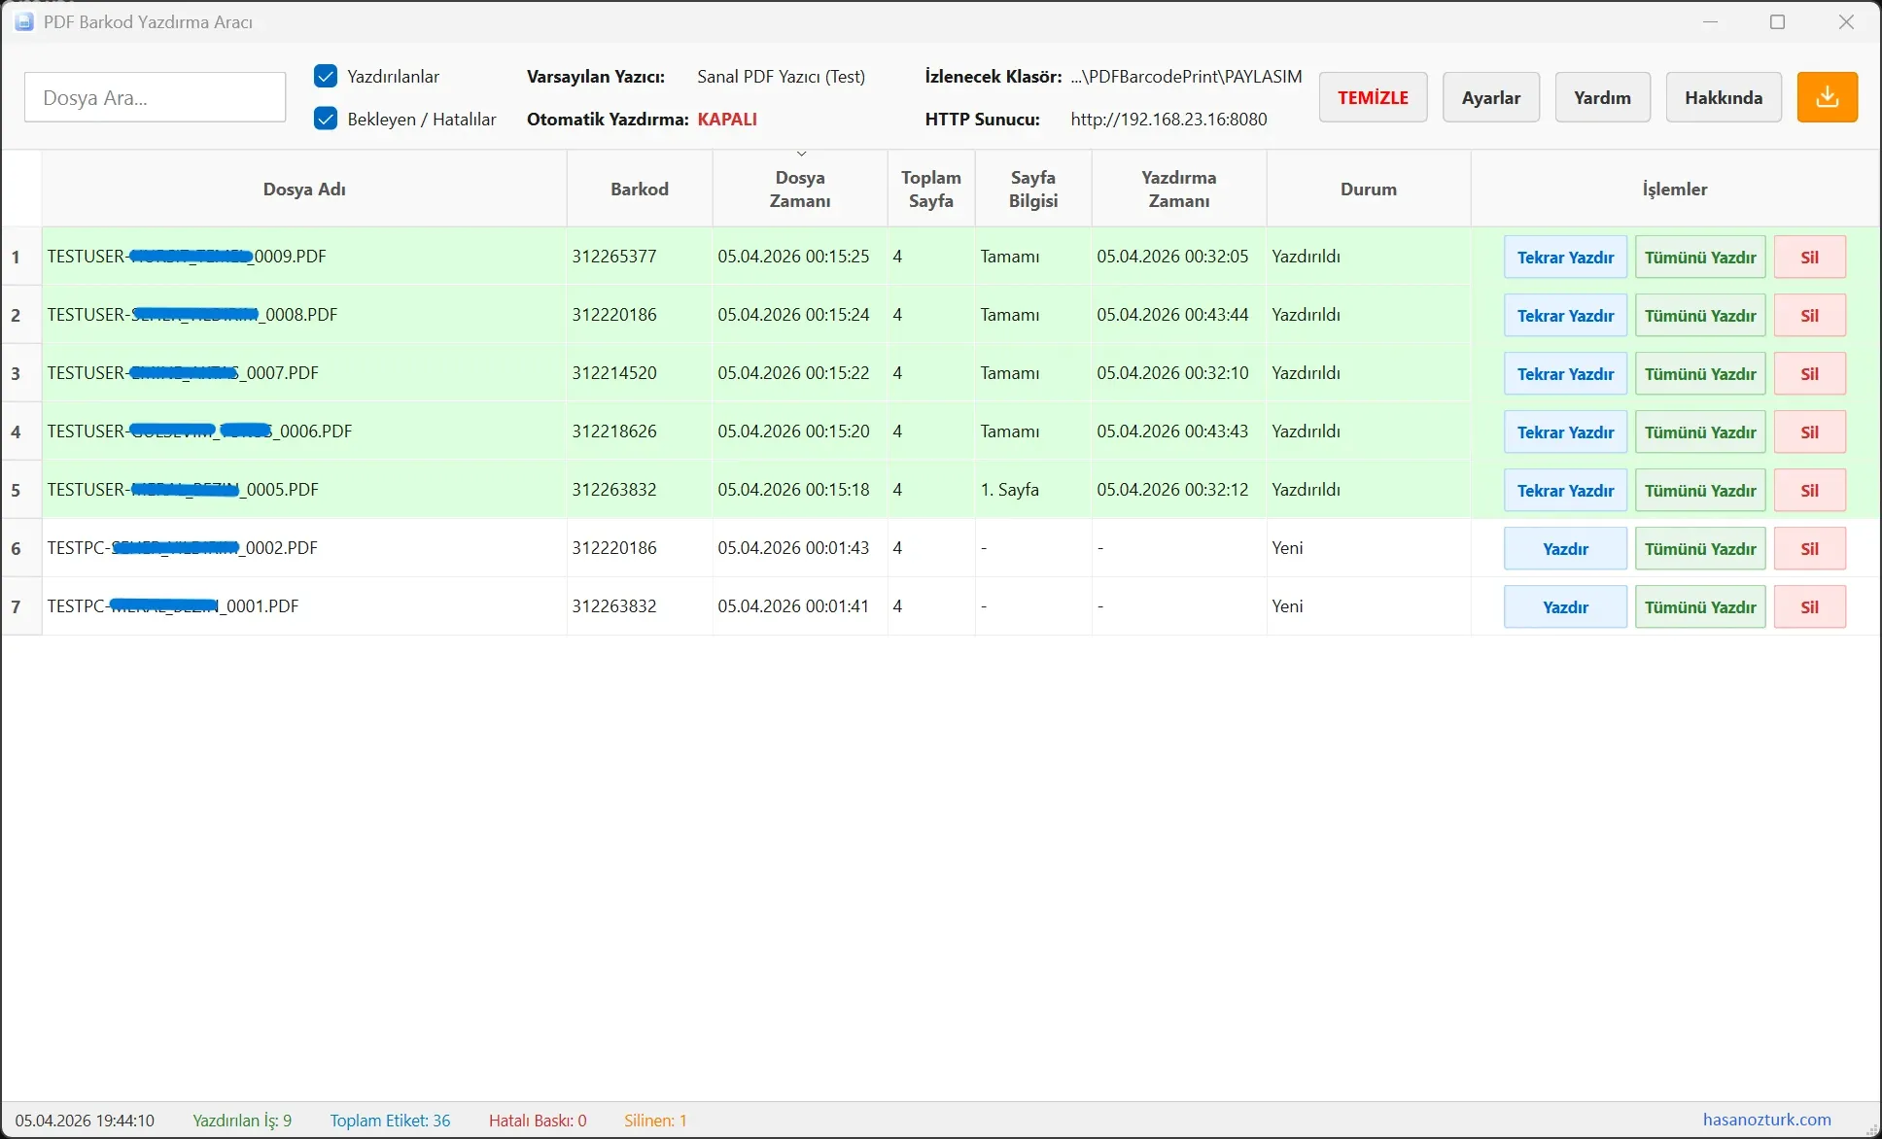Select row header number 6
Screen dimensions: 1882x1139
pyautogui.click(x=21, y=548)
